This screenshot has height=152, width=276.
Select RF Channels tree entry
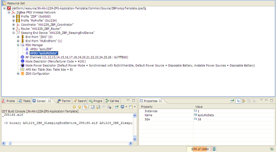point(77,57)
